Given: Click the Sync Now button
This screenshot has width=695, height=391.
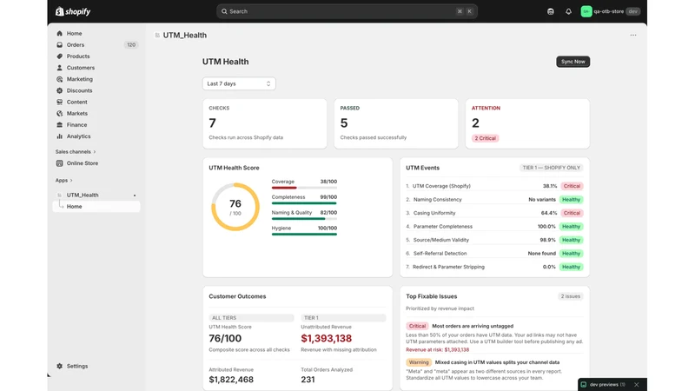Looking at the screenshot, I should tap(573, 62).
